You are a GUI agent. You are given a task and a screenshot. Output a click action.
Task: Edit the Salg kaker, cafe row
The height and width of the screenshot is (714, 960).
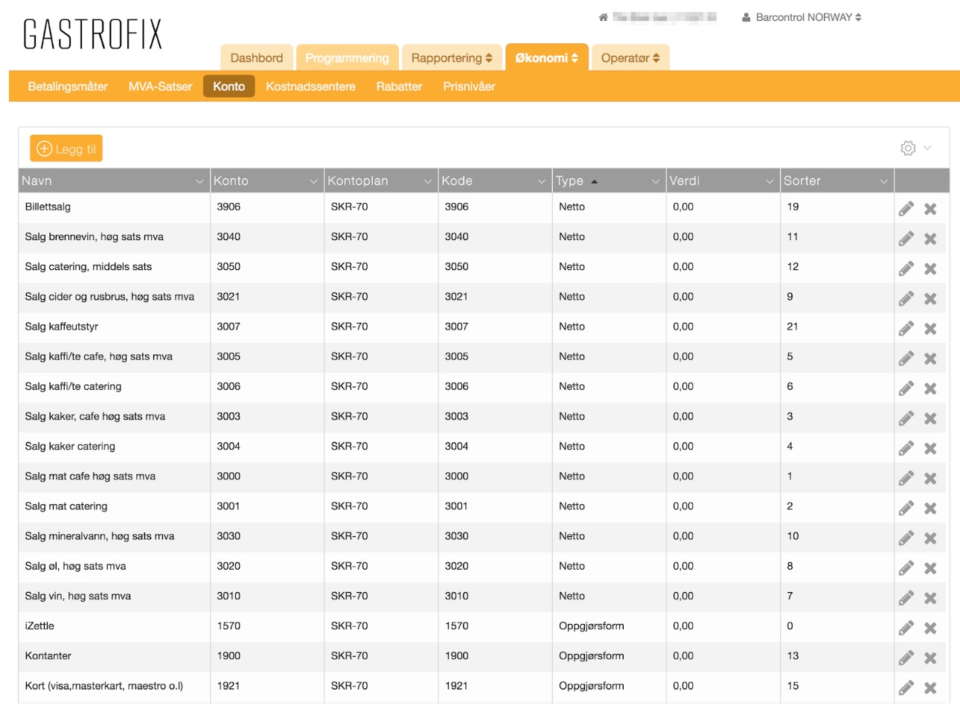click(906, 419)
